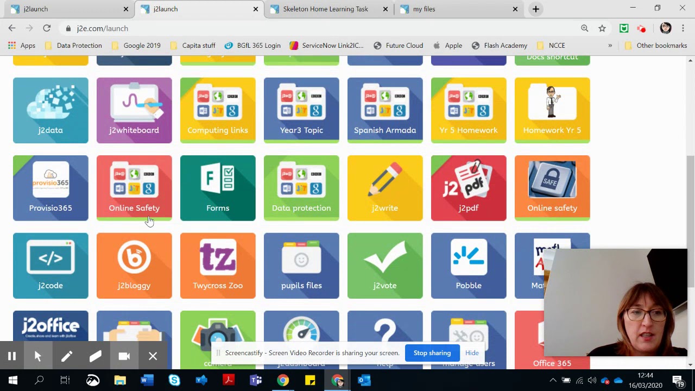Switch to Skeleton Home Learning Task tab

pyautogui.click(x=328, y=9)
